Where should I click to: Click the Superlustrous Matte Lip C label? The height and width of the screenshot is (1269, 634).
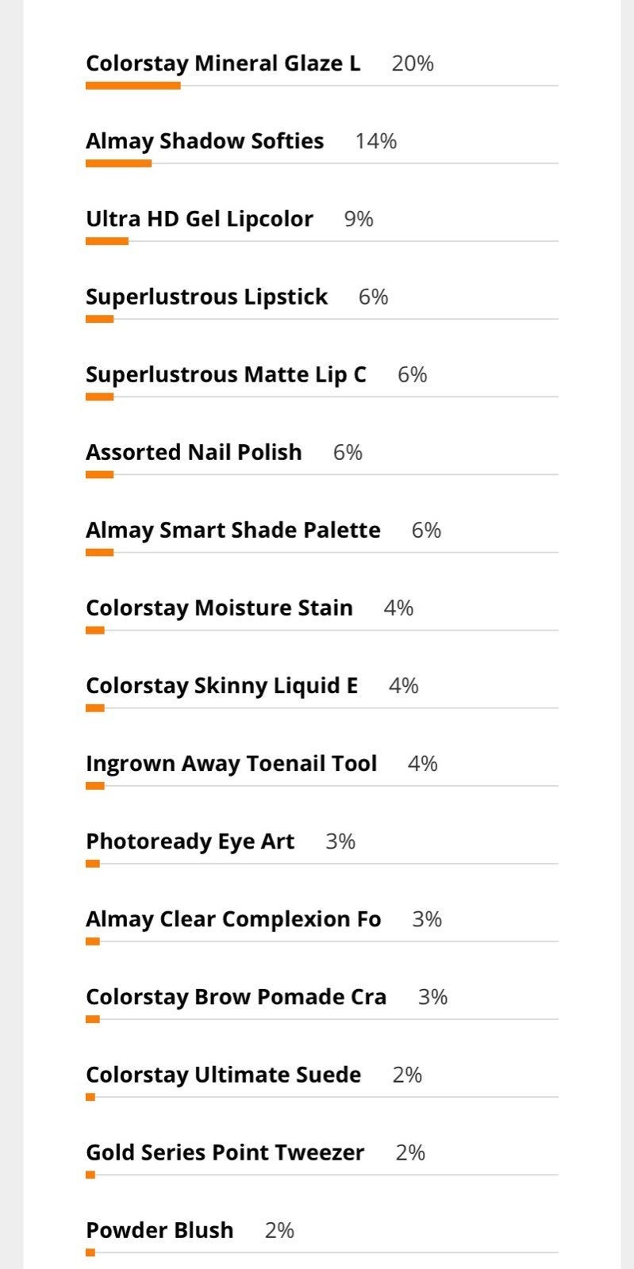pyautogui.click(x=226, y=374)
